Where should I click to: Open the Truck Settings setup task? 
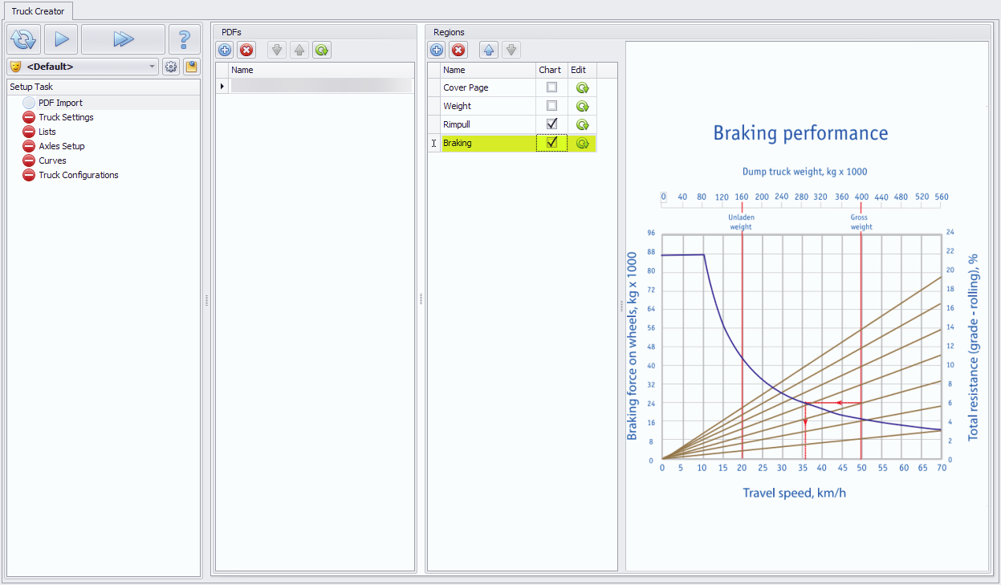[66, 117]
